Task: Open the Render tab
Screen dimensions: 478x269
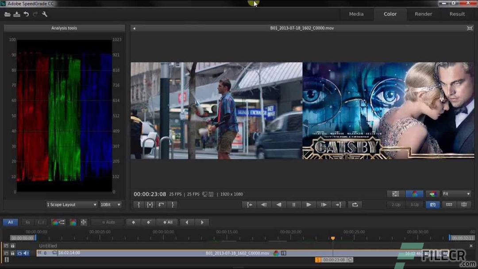Action: point(423,14)
